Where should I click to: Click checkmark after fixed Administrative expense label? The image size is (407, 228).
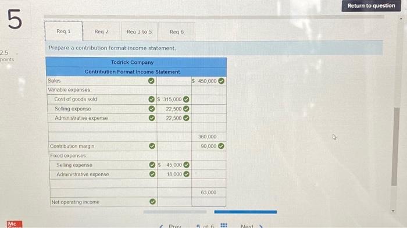tap(152, 174)
